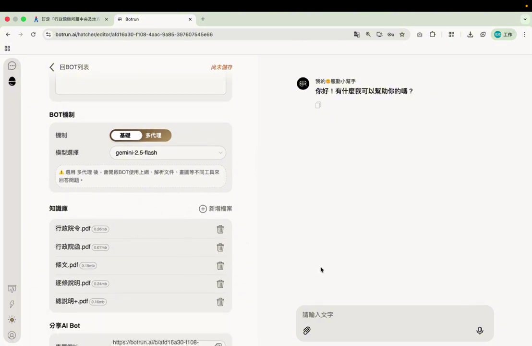
Task: Click the circular icon left of 工作 profile
Action: 483,34
